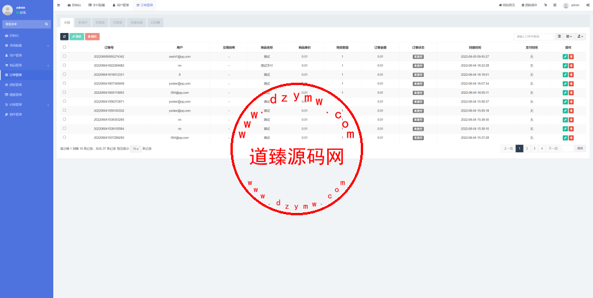Image resolution: width=593 pixels, height=298 pixels.
Task: Toggle the sidebar with the hamburger icon
Action: [x=58, y=5]
